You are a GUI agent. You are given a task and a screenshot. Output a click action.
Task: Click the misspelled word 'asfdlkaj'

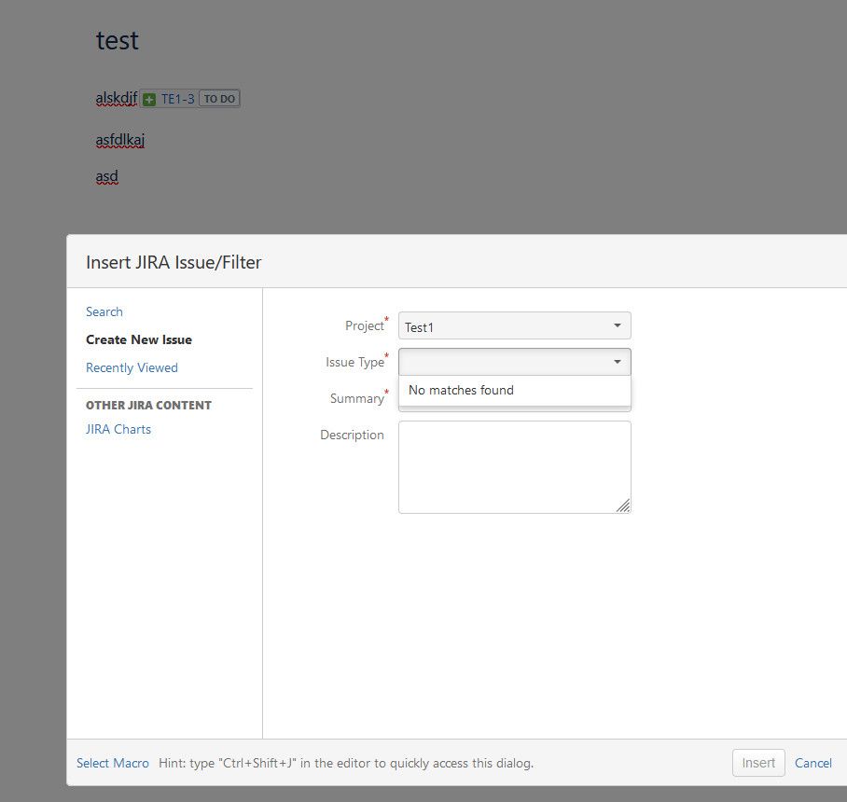[120, 140]
